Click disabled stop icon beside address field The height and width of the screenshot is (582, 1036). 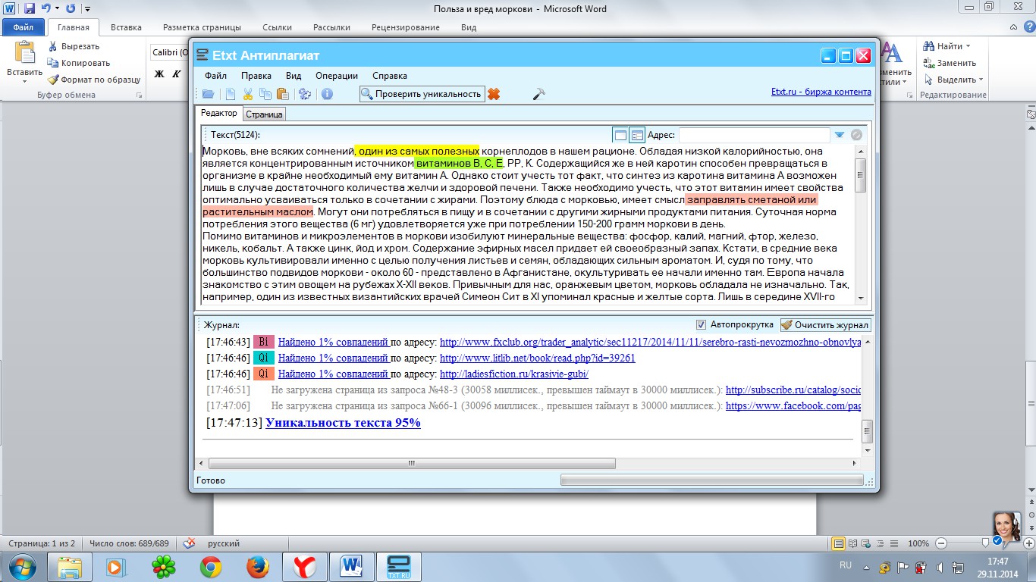[x=857, y=135]
